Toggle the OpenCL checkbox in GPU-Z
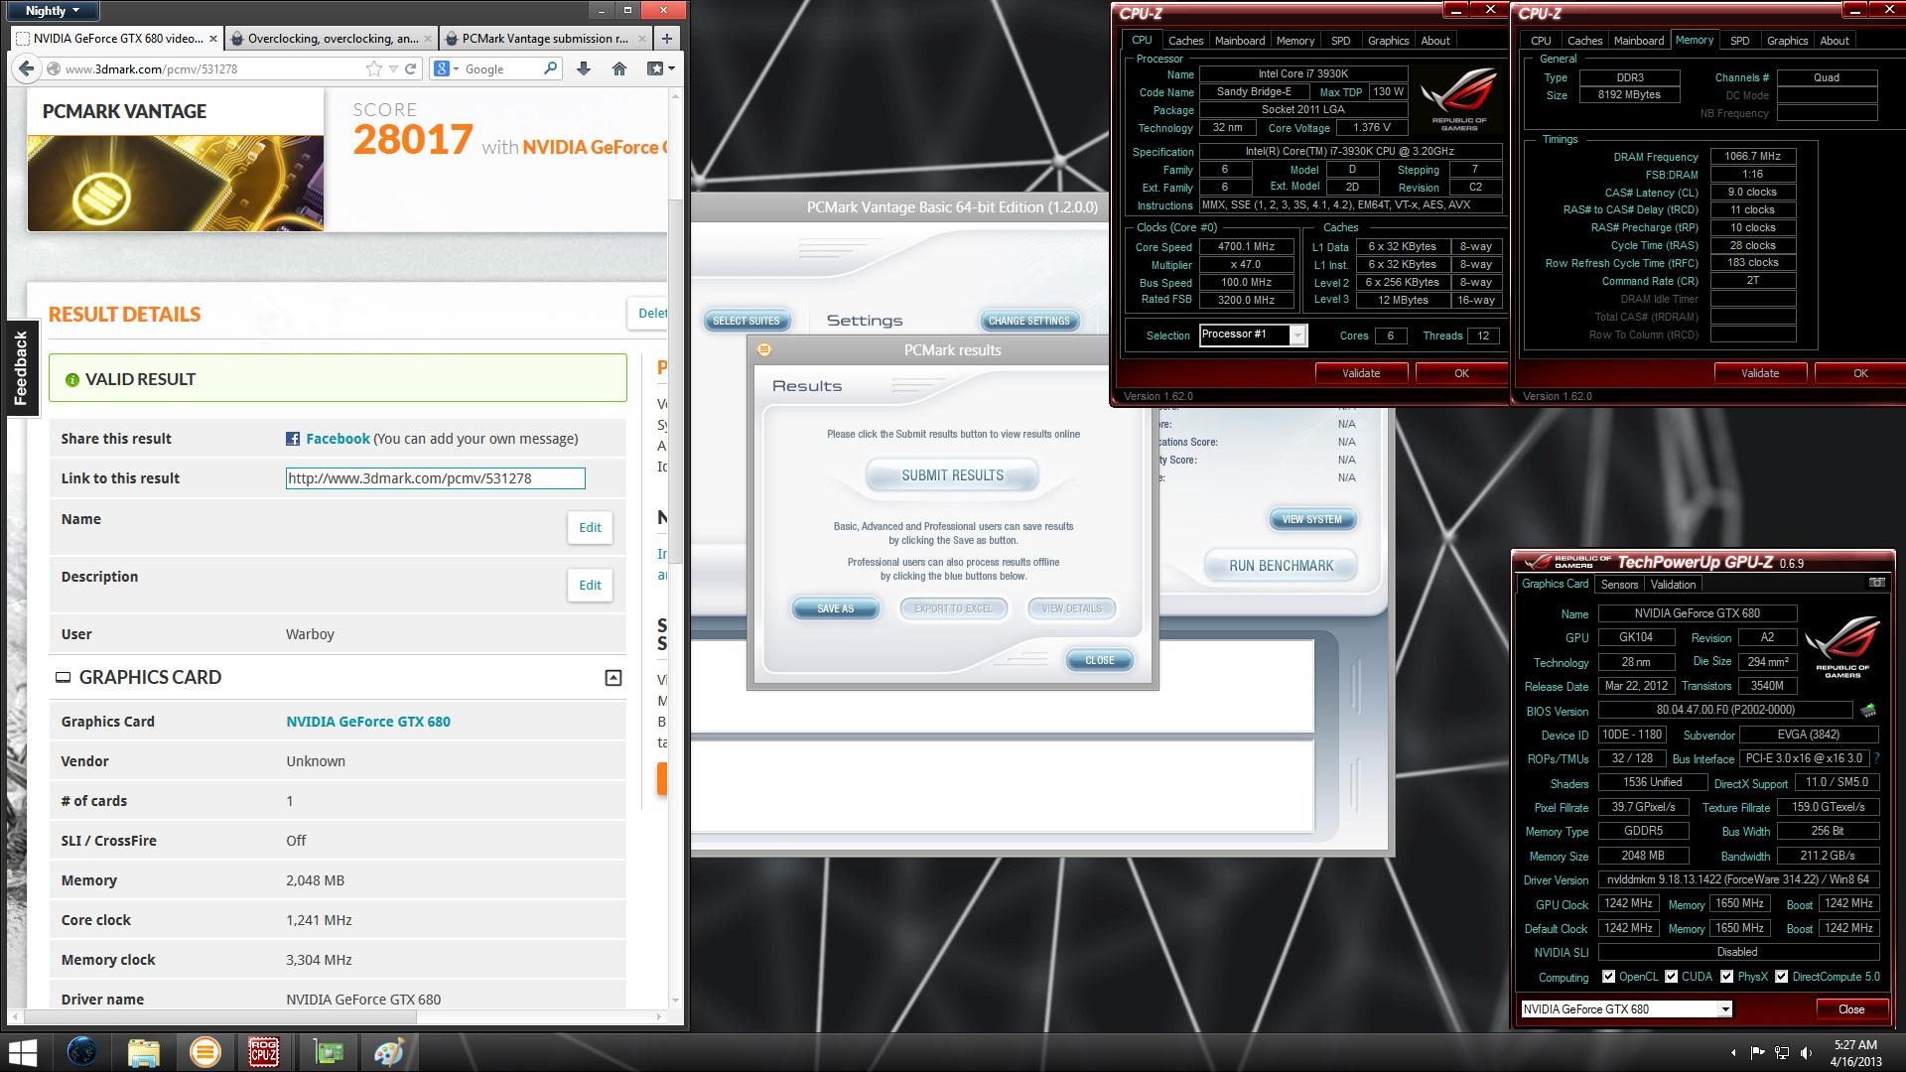The width and height of the screenshot is (1906, 1072). tap(1608, 977)
